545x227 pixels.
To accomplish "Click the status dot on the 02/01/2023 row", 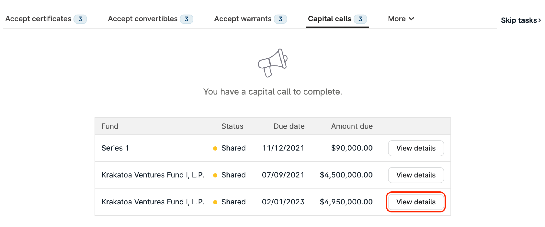I will [215, 202].
